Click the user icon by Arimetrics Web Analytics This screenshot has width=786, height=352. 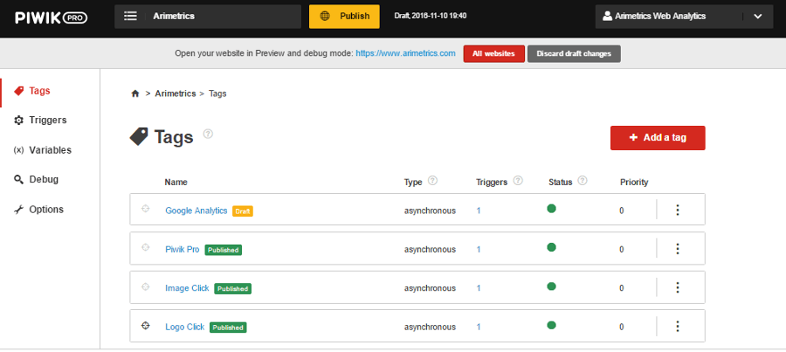(x=608, y=16)
